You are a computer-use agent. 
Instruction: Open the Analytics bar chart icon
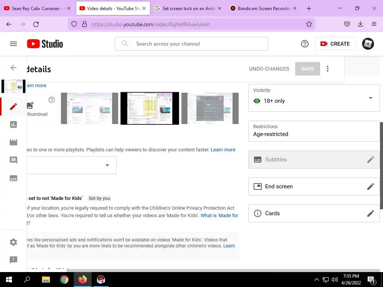(13, 124)
